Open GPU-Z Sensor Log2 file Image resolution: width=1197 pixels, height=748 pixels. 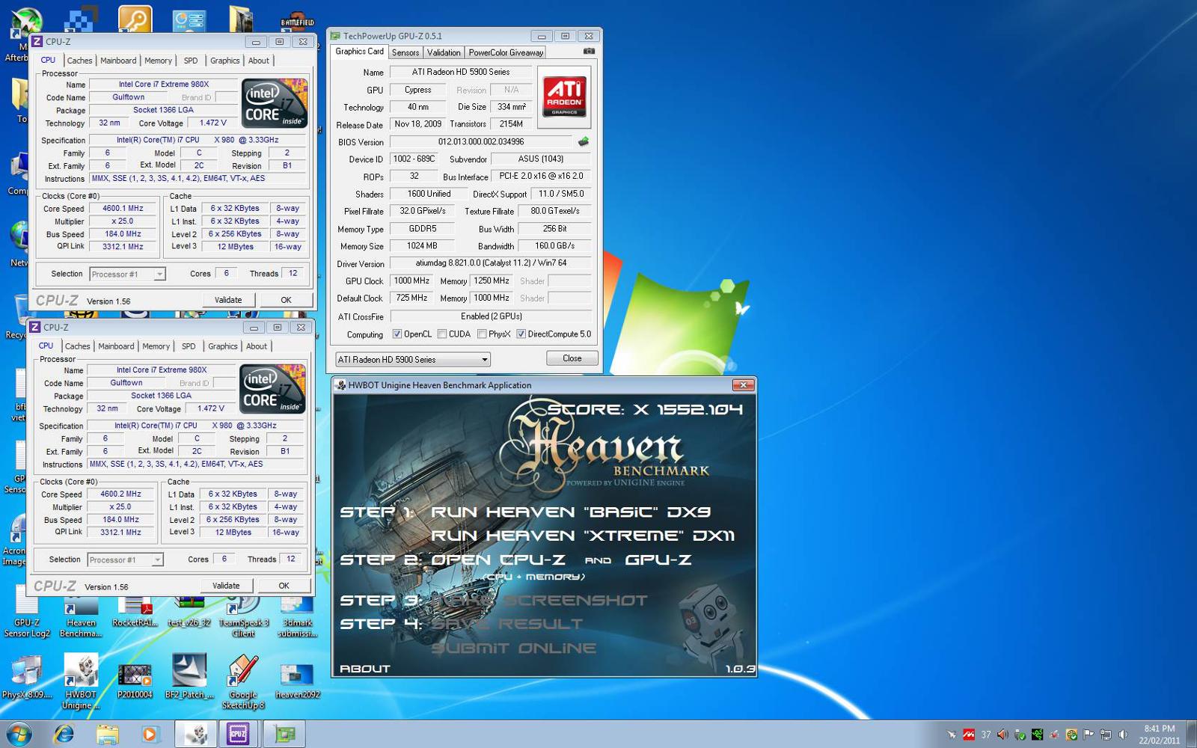coord(27,613)
